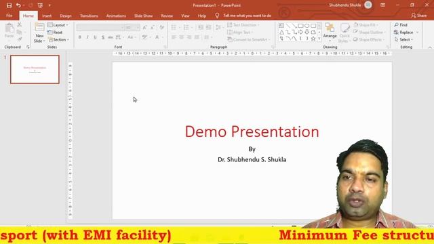Center the text
434x244 pixels.
181,37
